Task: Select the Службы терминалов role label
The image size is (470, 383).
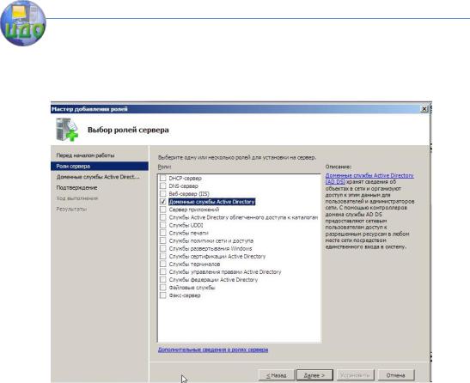Action: tap(194, 264)
